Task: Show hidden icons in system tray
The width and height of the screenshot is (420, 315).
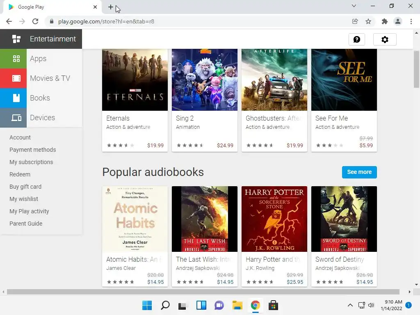Action: point(350,305)
